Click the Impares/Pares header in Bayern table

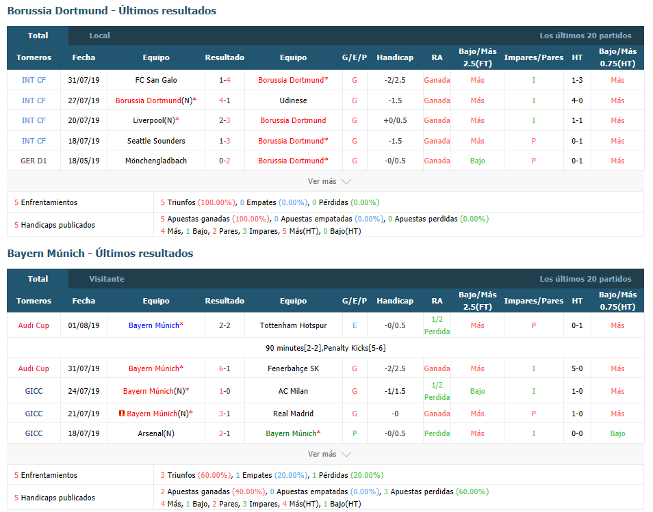click(x=533, y=301)
